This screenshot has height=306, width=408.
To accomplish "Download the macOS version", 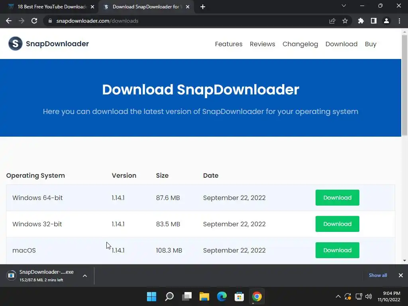I will [x=337, y=250].
